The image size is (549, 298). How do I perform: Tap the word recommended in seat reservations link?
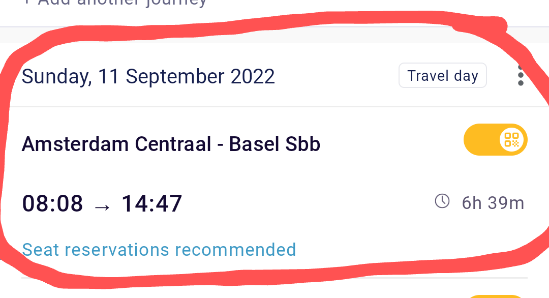[235, 250]
